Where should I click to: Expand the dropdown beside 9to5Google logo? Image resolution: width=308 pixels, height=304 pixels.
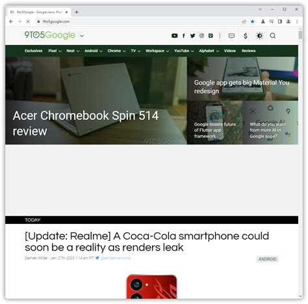click(x=82, y=36)
